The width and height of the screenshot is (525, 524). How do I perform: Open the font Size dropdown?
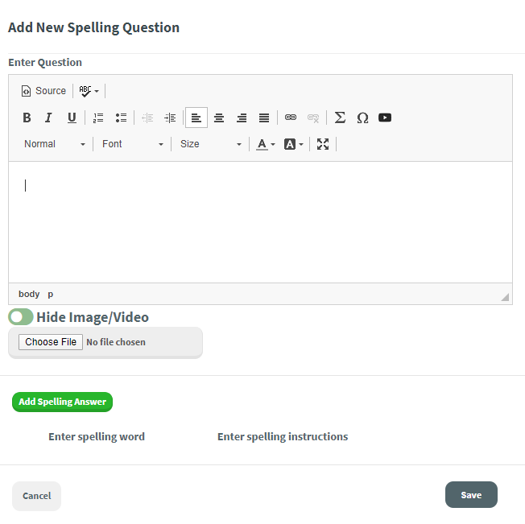[x=210, y=144]
